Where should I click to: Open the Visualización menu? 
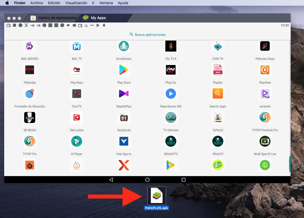click(x=76, y=3)
